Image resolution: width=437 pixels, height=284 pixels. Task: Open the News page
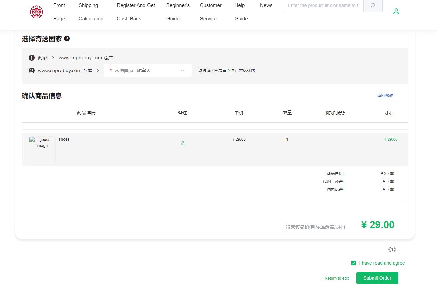(x=266, y=5)
